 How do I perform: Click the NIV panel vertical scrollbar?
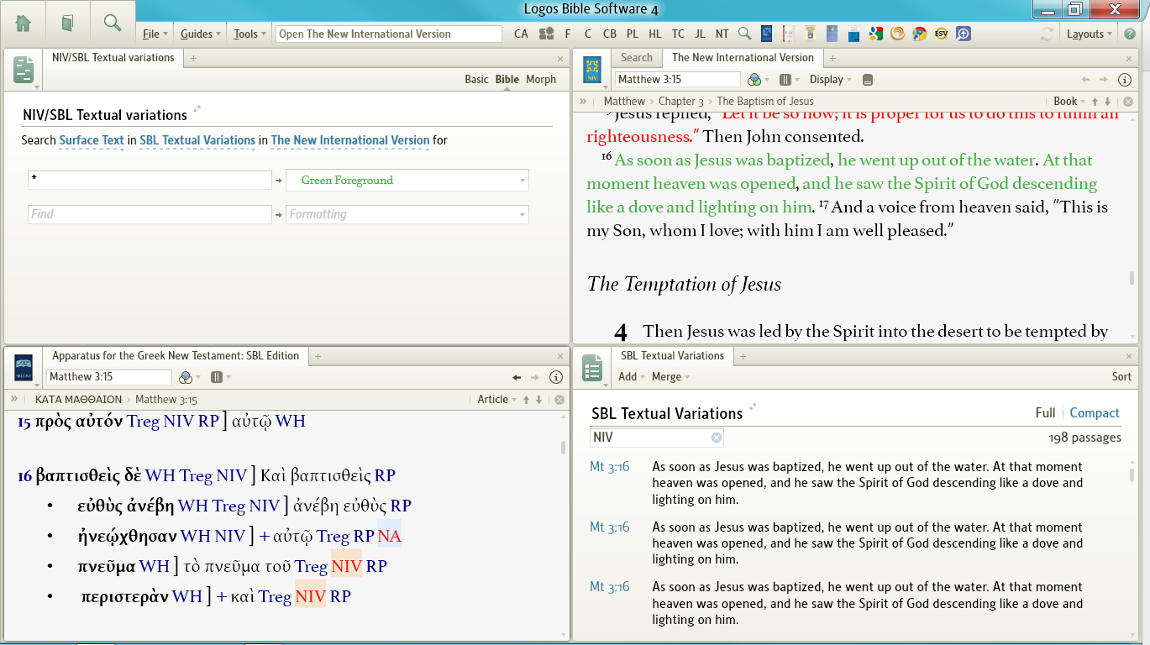point(1132,277)
